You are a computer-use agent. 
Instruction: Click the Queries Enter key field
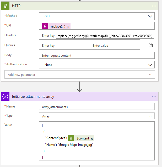pos(64,46)
